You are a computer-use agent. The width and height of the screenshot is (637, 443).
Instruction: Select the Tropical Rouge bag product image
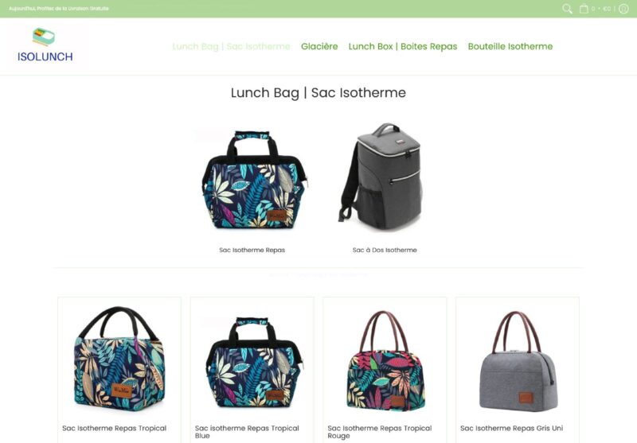[x=385, y=360]
